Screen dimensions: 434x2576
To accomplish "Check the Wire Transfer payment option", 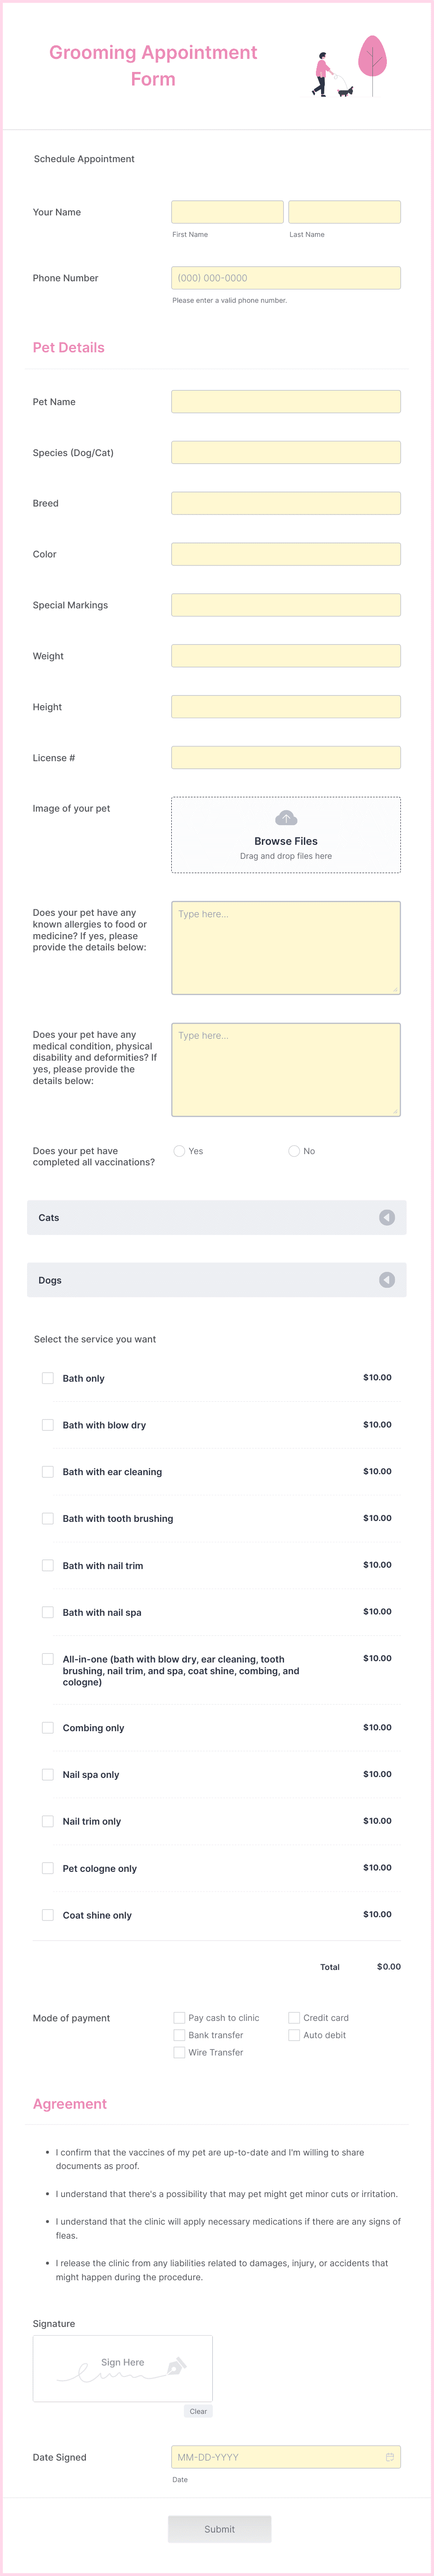I will pos(179,2052).
